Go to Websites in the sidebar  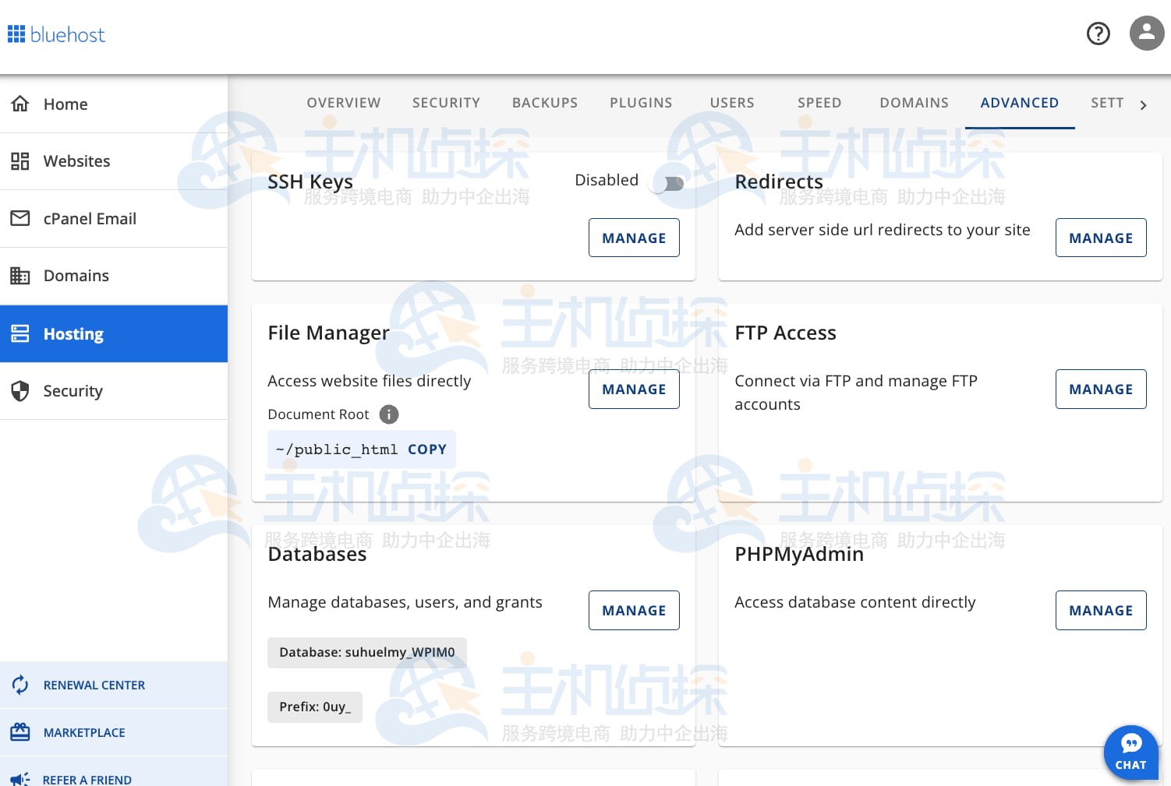(x=76, y=161)
